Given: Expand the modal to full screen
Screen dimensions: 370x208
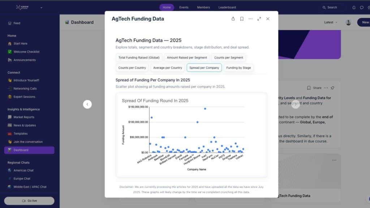Looking at the screenshot, I should [259, 19].
